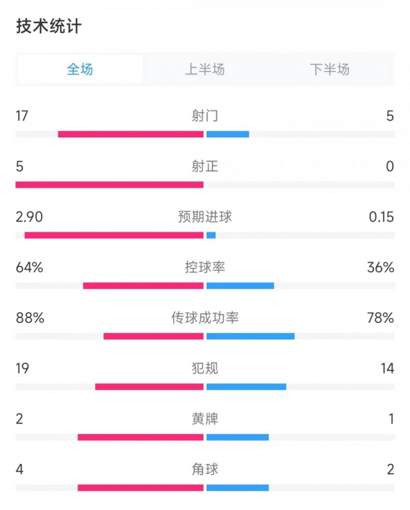Select the 角球 stat label
410x510 pixels.
(x=205, y=469)
